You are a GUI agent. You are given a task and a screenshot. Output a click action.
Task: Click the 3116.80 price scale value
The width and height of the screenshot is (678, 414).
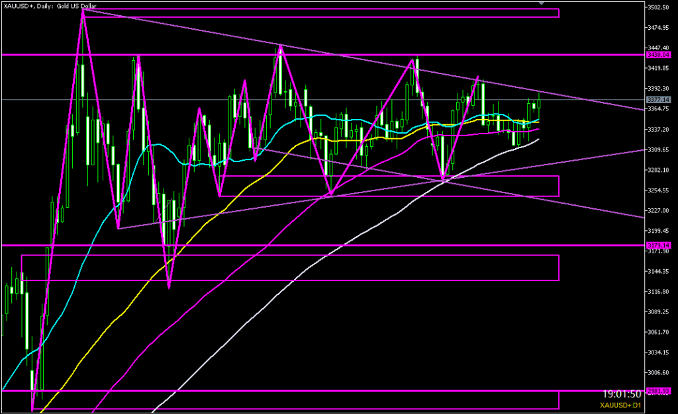[659, 292]
